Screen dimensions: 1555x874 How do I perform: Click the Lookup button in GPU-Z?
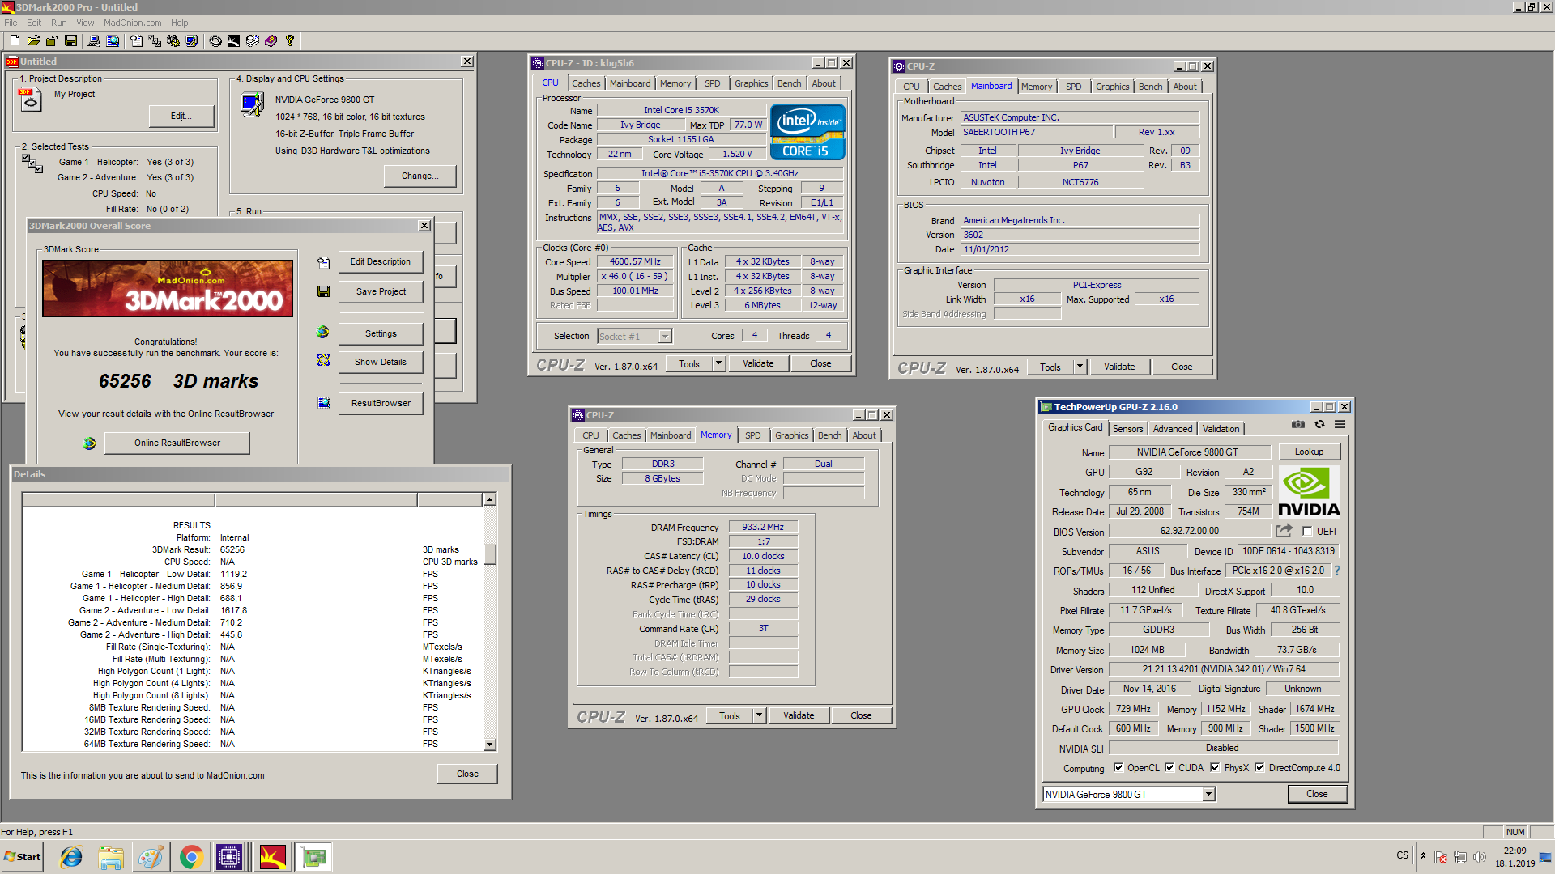point(1309,452)
